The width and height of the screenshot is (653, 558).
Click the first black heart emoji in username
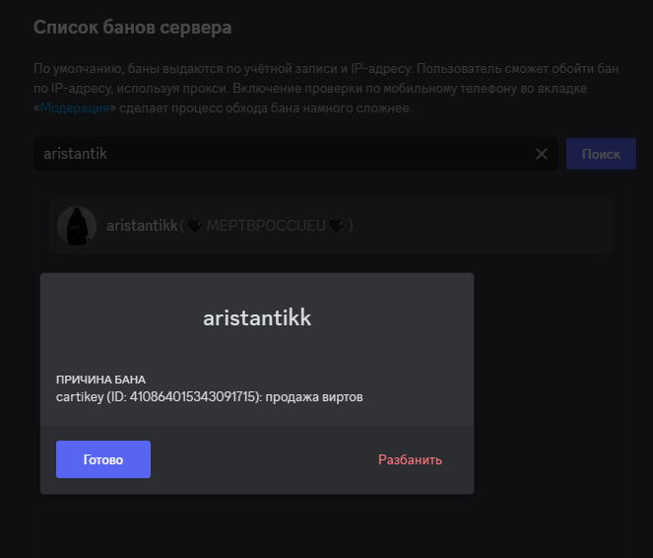pyautogui.click(x=195, y=226)
